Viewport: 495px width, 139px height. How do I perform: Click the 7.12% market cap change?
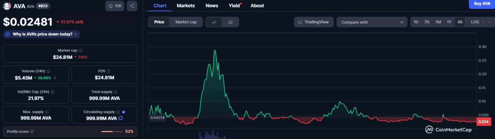pos(81,57)
